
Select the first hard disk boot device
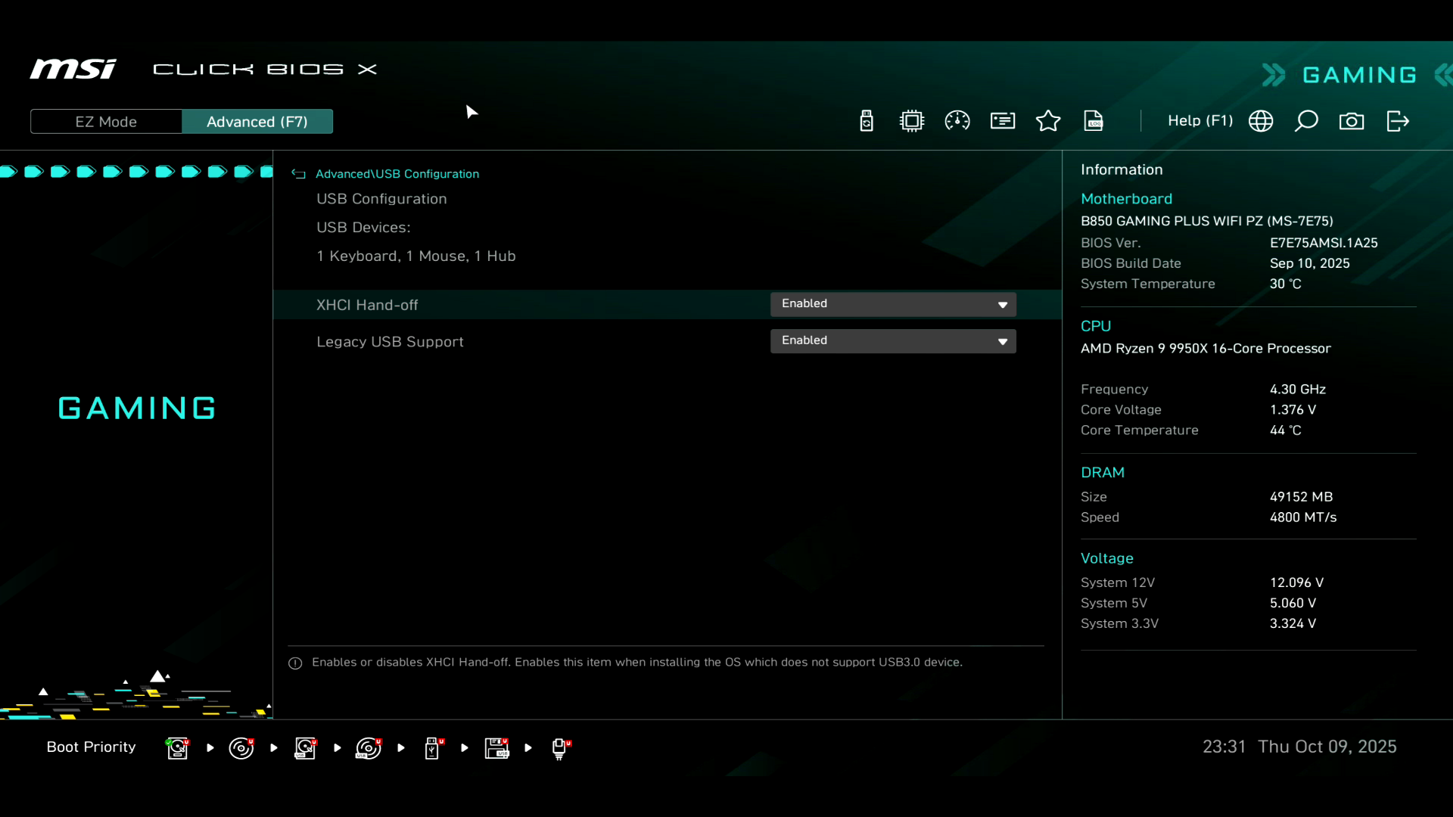coord(177,748)
